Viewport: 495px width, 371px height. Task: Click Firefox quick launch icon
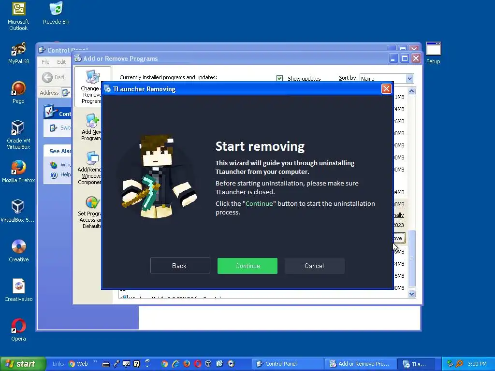click(187, 364)
